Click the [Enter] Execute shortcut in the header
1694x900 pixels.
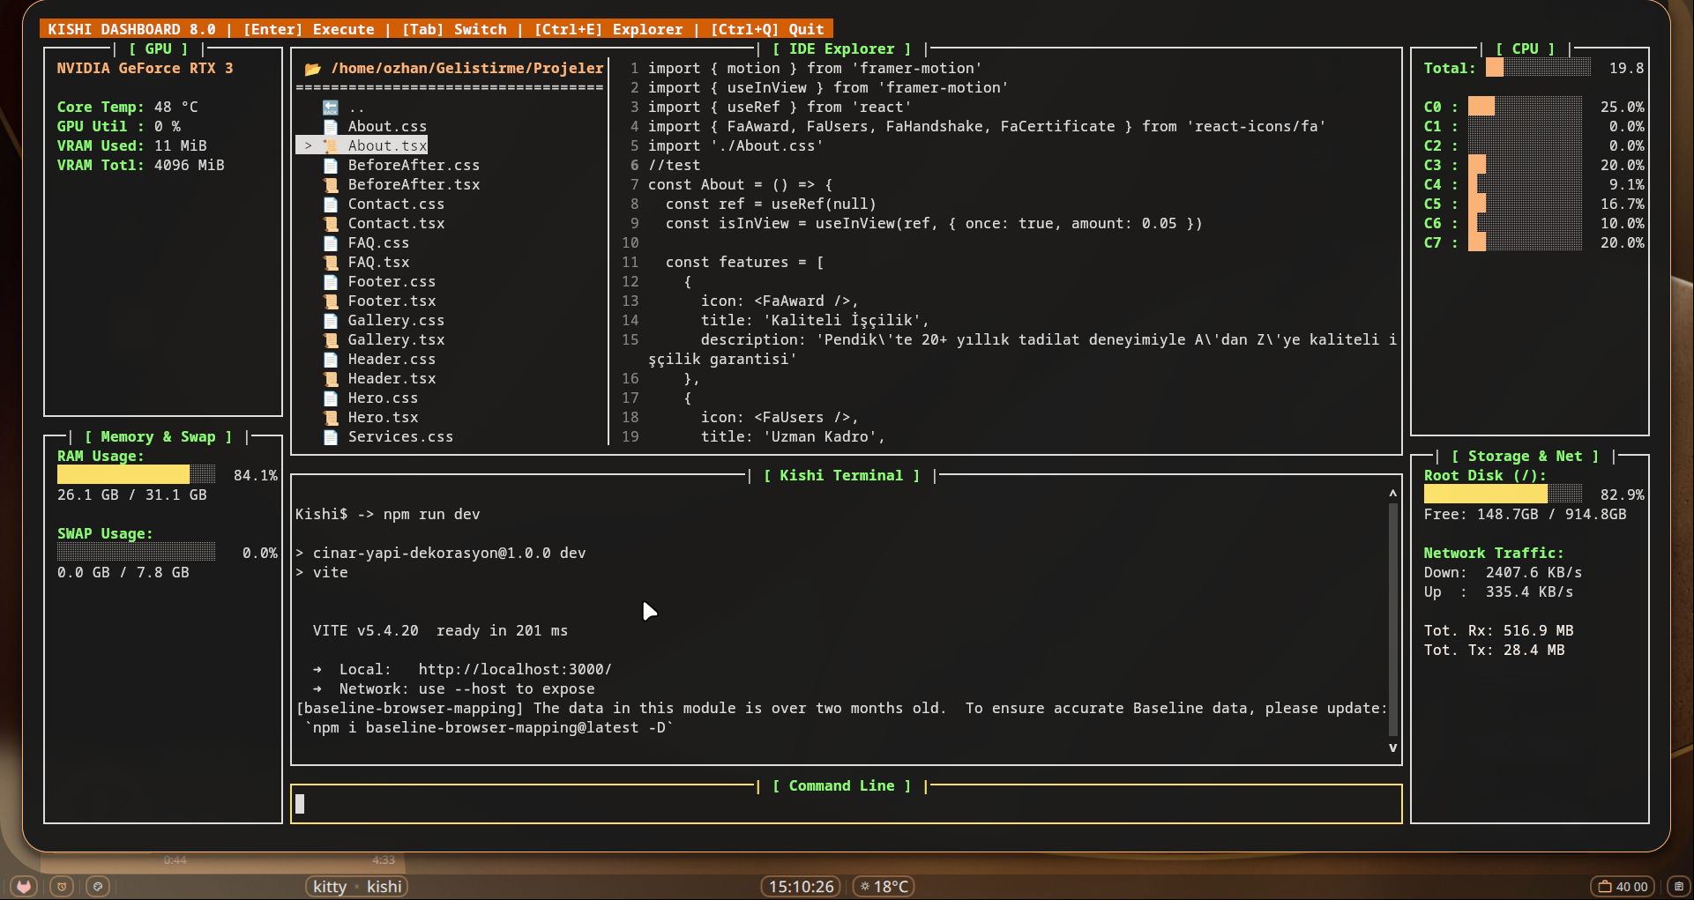[309, 30]
